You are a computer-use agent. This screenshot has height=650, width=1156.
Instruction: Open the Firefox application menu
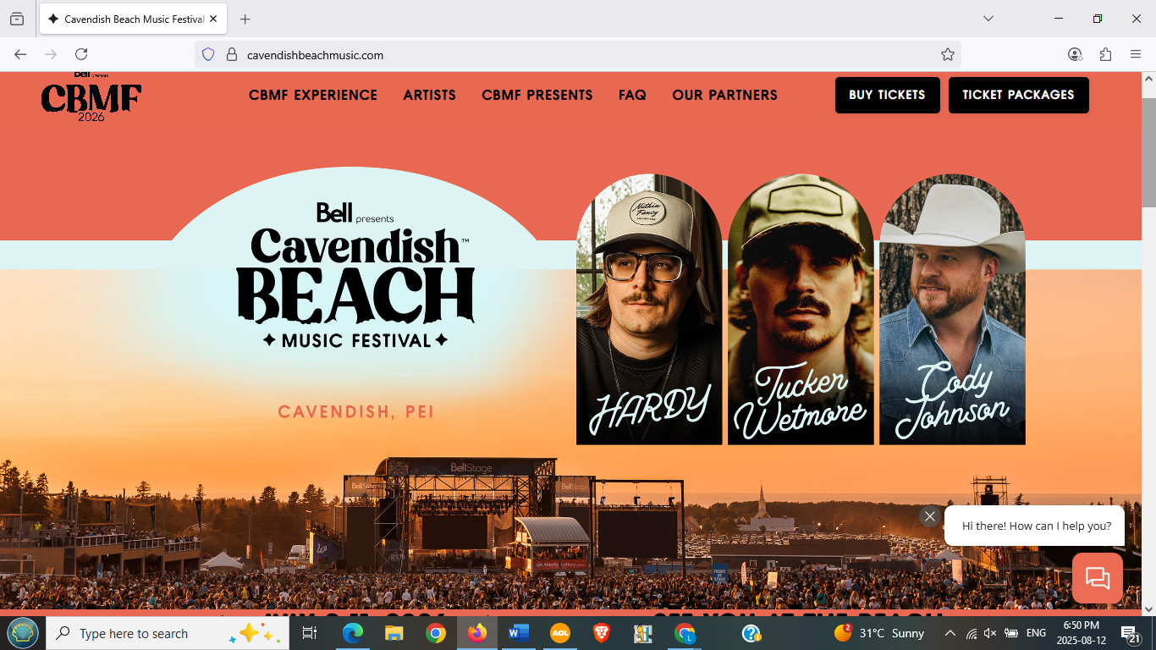[1136, 54]
